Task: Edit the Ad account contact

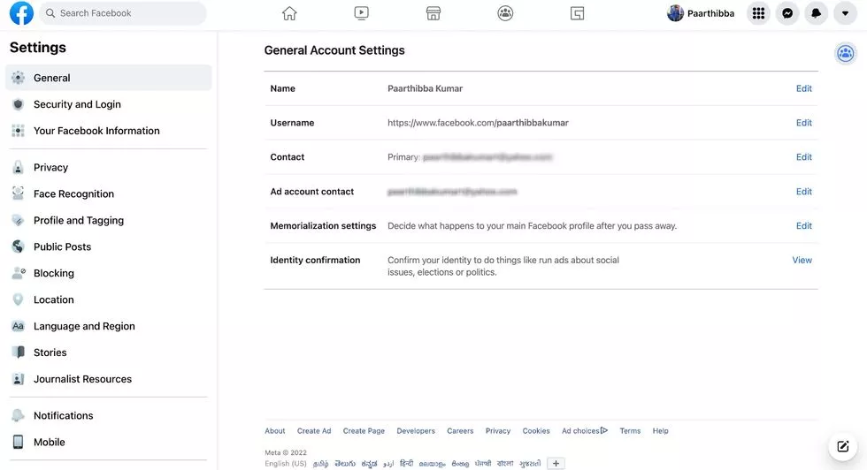Action: (x=803, y=191)
